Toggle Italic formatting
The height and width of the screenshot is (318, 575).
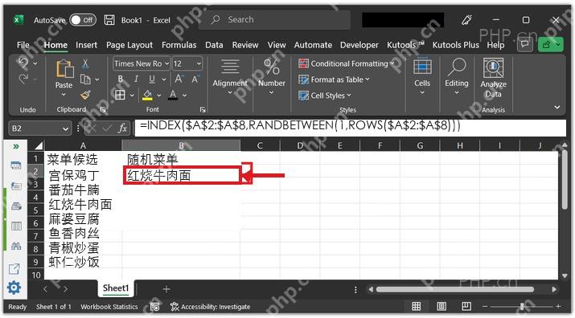coord(136,79)
